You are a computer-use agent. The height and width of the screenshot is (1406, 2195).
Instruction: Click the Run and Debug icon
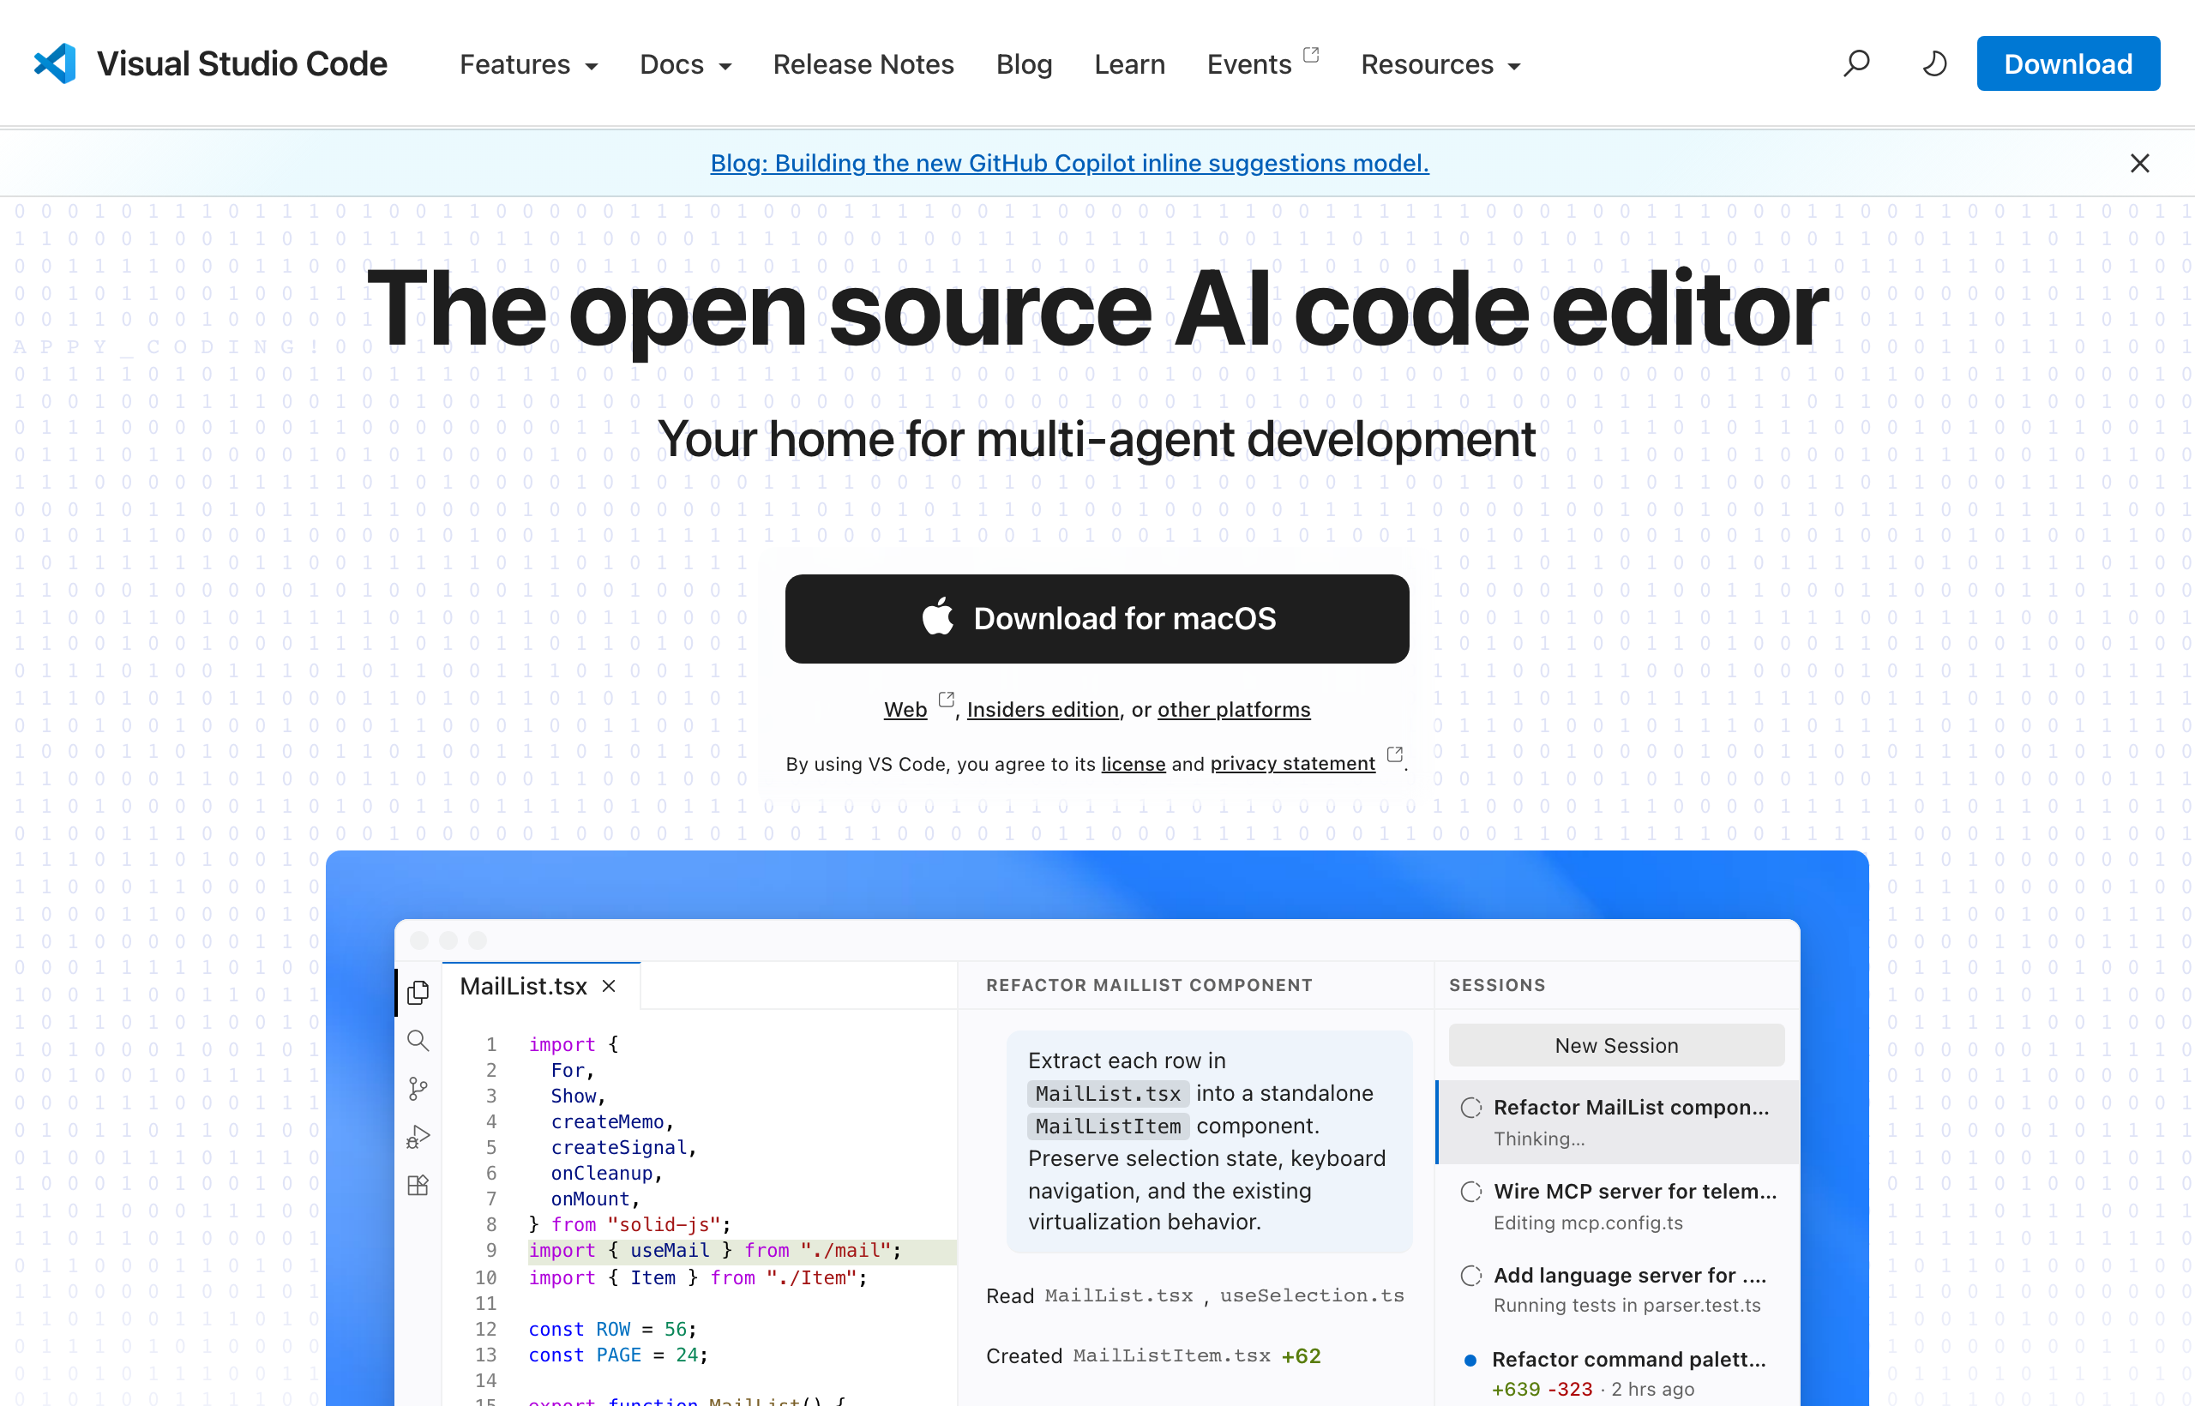pyautogui.click(x=418, y=1137)
